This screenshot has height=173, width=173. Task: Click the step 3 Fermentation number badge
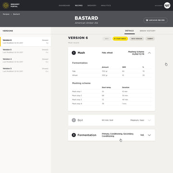pos(74,135)
